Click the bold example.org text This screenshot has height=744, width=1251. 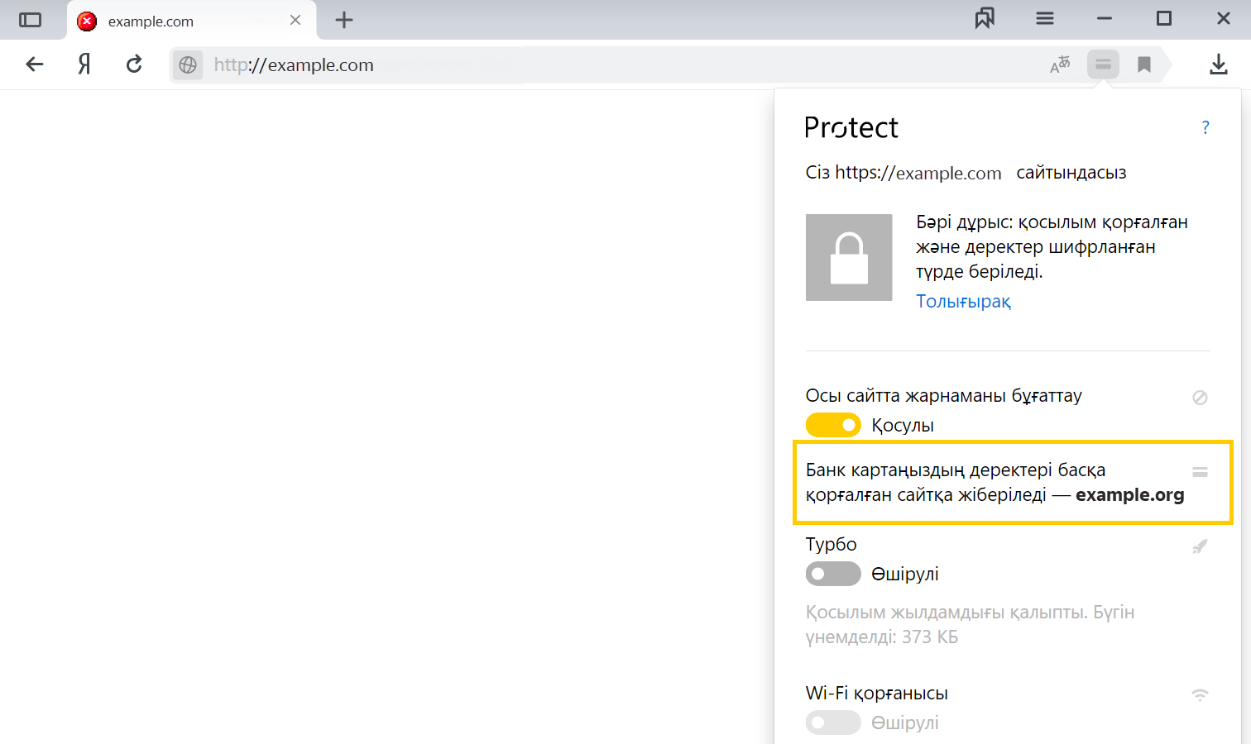coord(1130,495)
